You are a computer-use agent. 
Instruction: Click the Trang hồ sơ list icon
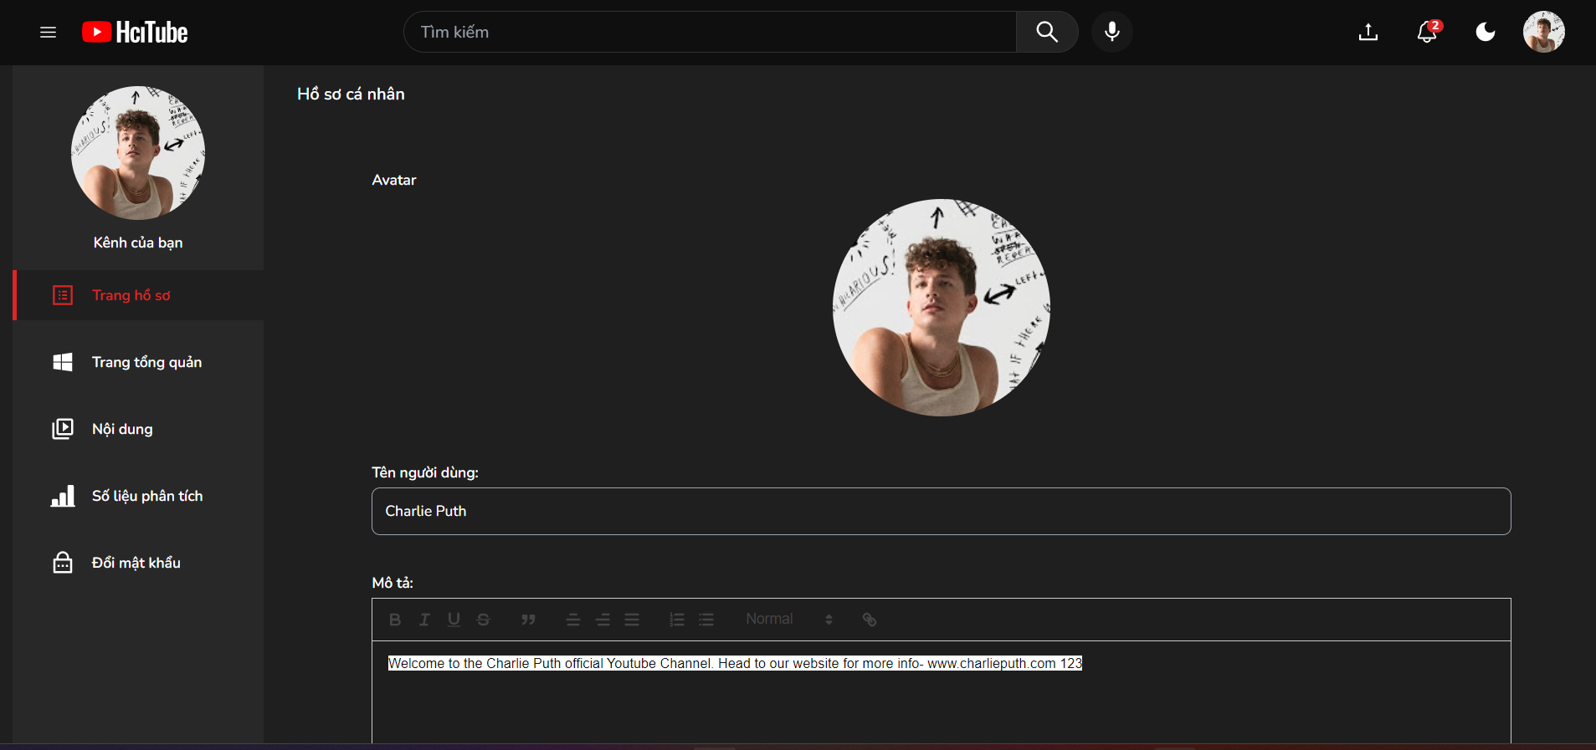click(x=63, y=295)
